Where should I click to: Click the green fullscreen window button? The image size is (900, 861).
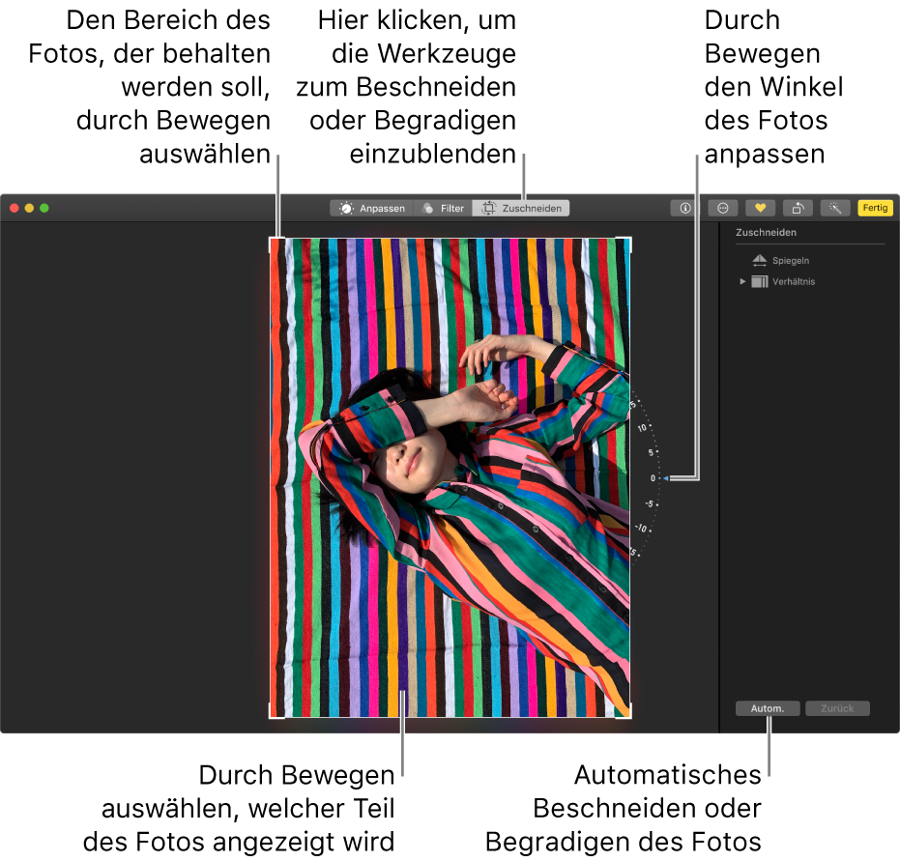click(x=44, y=208)
